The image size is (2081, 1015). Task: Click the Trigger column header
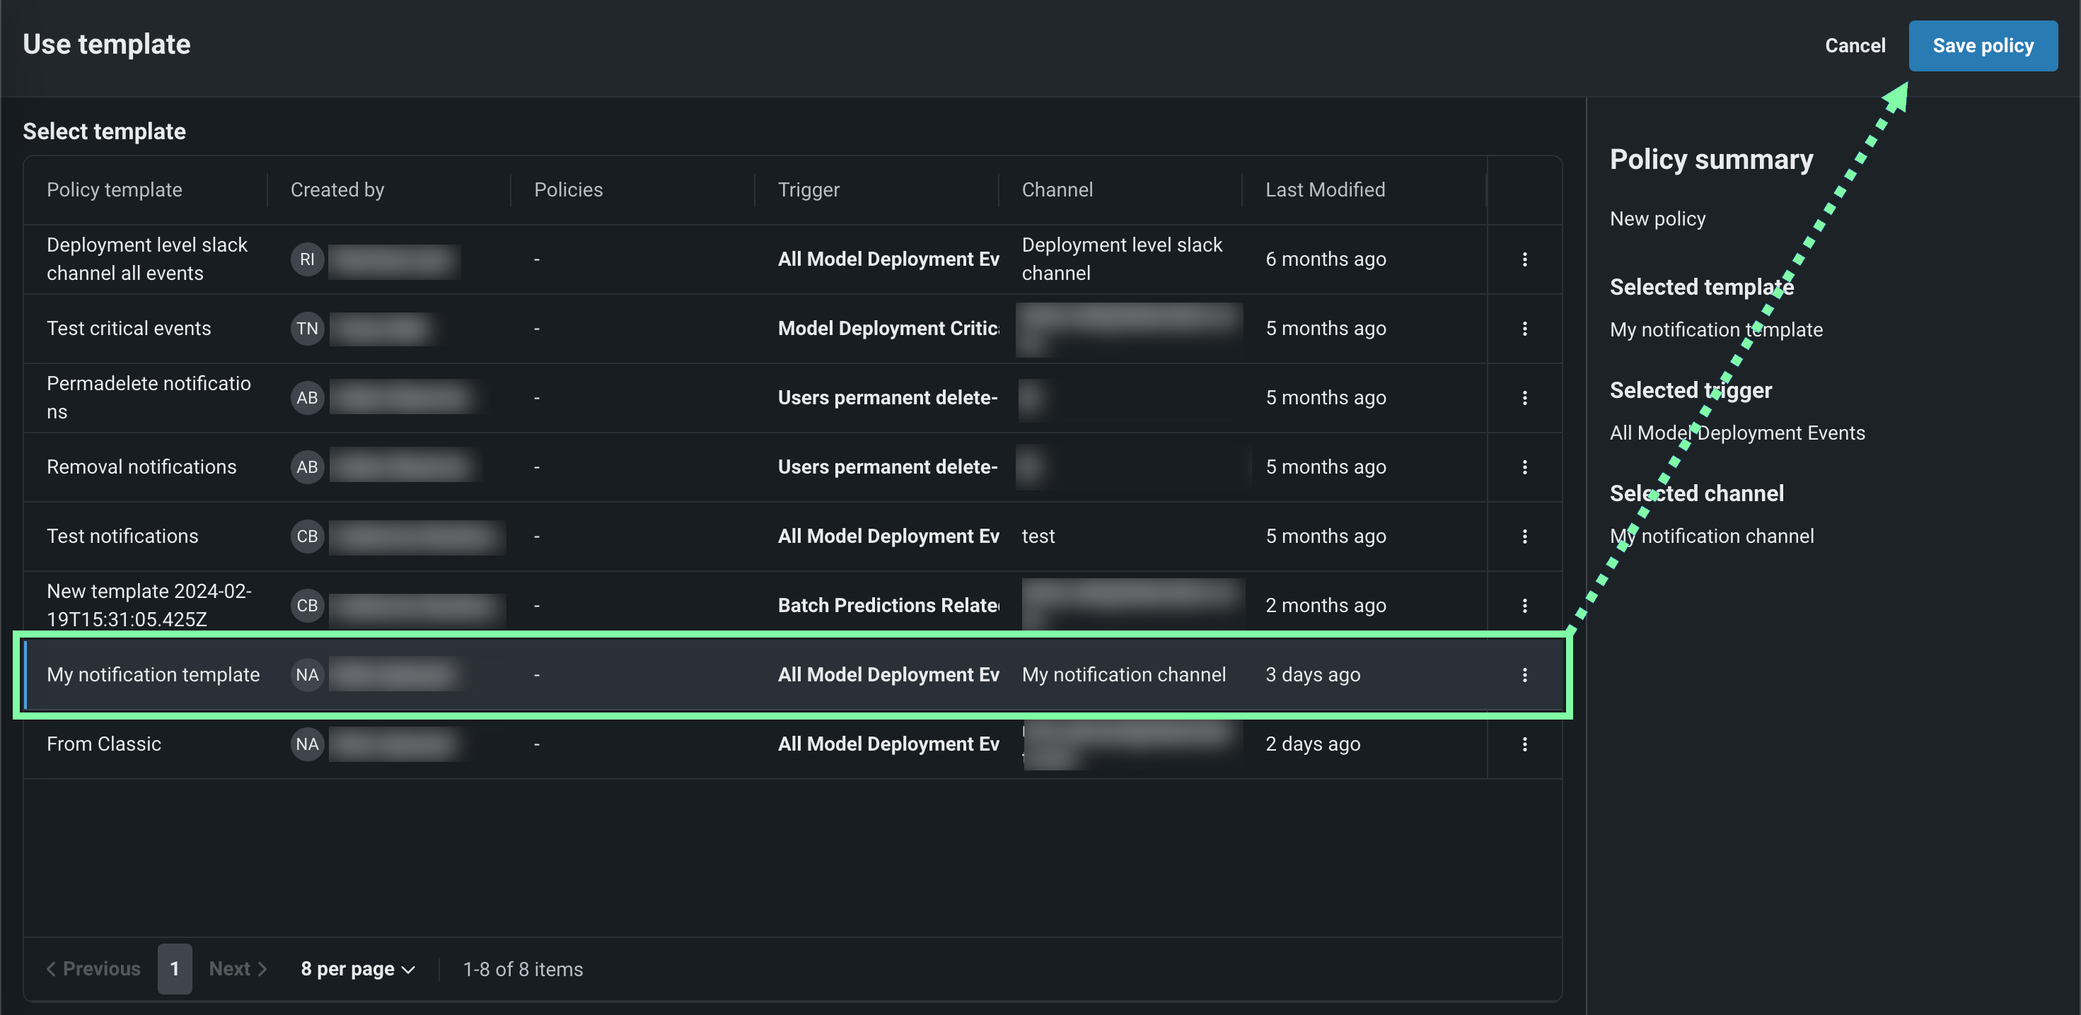click(x=808, y=189)
